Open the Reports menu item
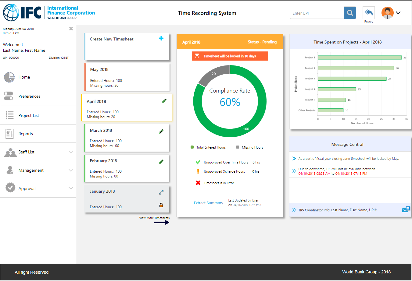The width and height of the screenshot is (412, 281). coord(26,134)
